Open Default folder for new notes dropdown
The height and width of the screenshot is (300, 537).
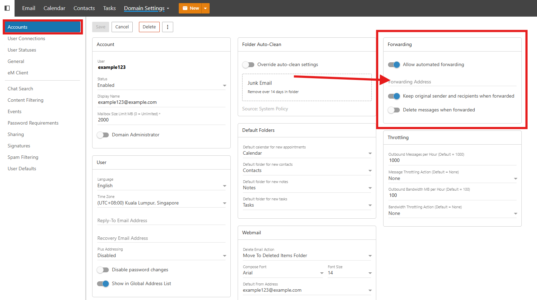307,188
